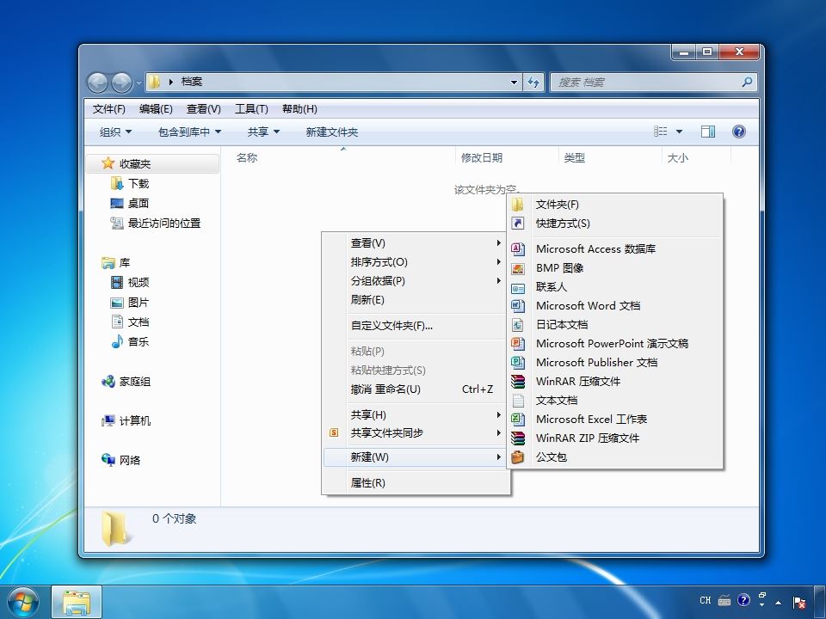Sort by the 修改日期 column header

(507, 158)
